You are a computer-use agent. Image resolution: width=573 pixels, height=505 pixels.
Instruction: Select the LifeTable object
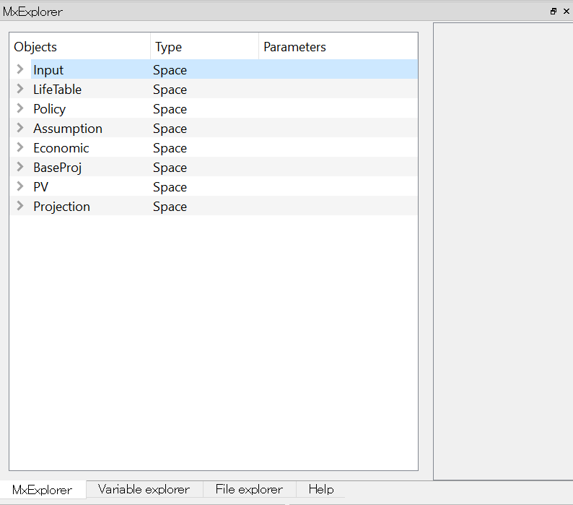coord(58,90)
